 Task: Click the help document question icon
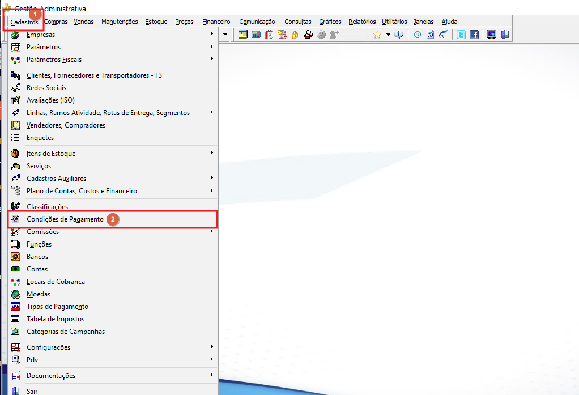click(x=430, y=35)
